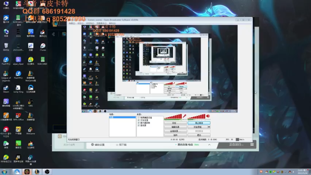Switch to the G app taskbar icon
The image size is (311, 175).
coord(27,171)
